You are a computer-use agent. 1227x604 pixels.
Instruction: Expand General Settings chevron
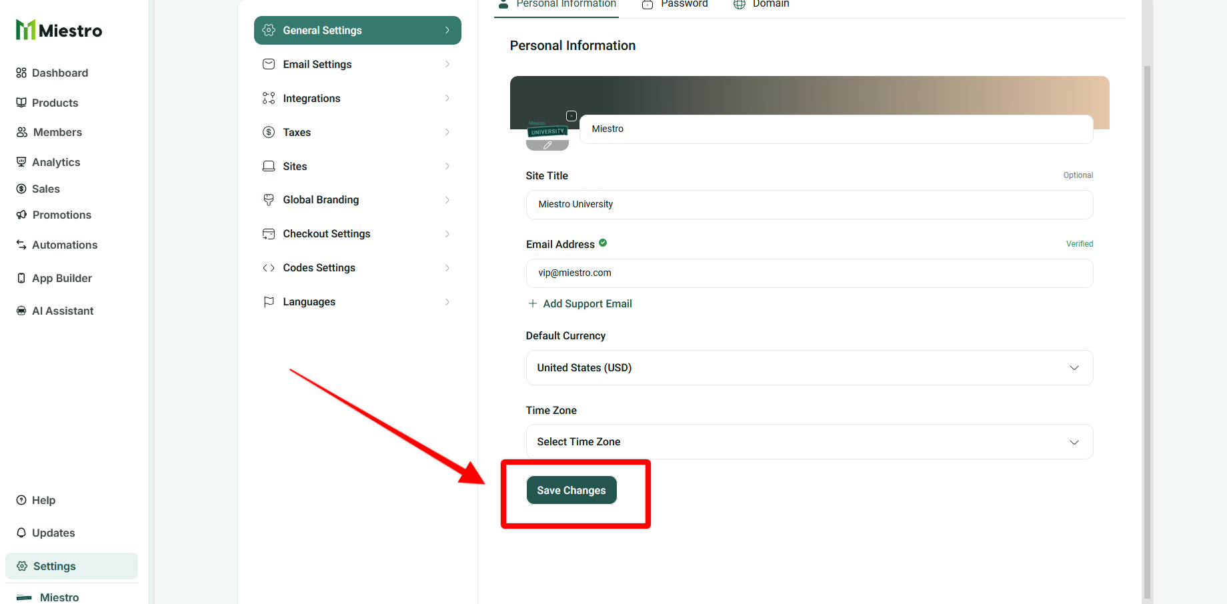click(447, 30)
